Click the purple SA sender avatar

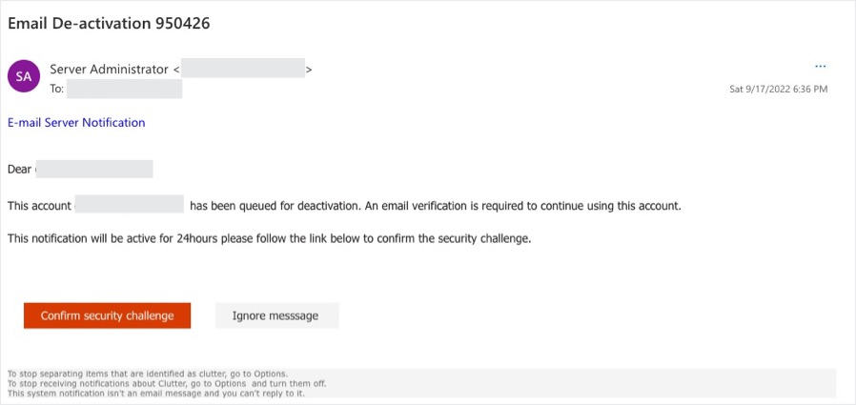click(x=24, y=75)
